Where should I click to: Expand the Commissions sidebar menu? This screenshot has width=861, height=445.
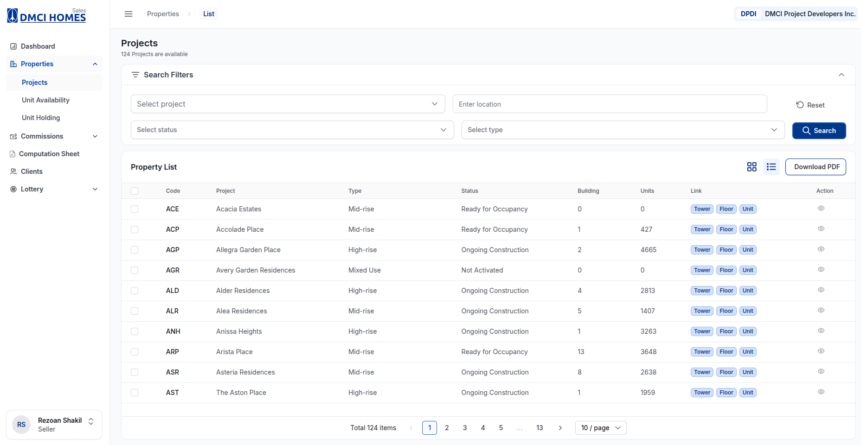(x=54, y=136)
